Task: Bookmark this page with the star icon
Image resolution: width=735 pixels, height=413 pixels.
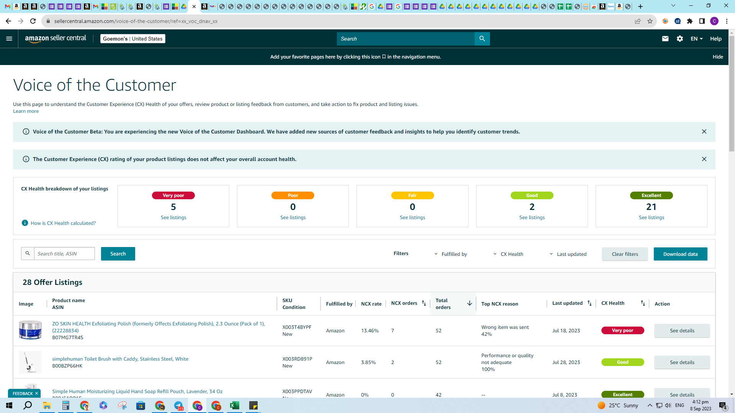Action: coord(650,21)
